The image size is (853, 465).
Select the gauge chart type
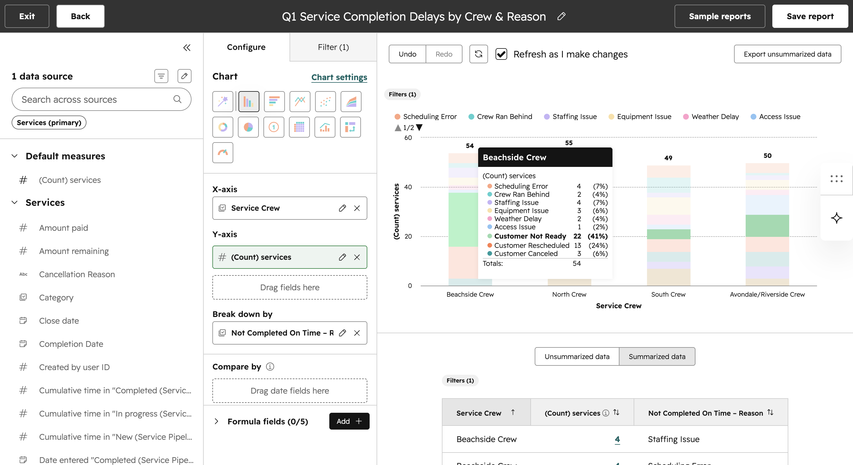[x=223, y=152]
